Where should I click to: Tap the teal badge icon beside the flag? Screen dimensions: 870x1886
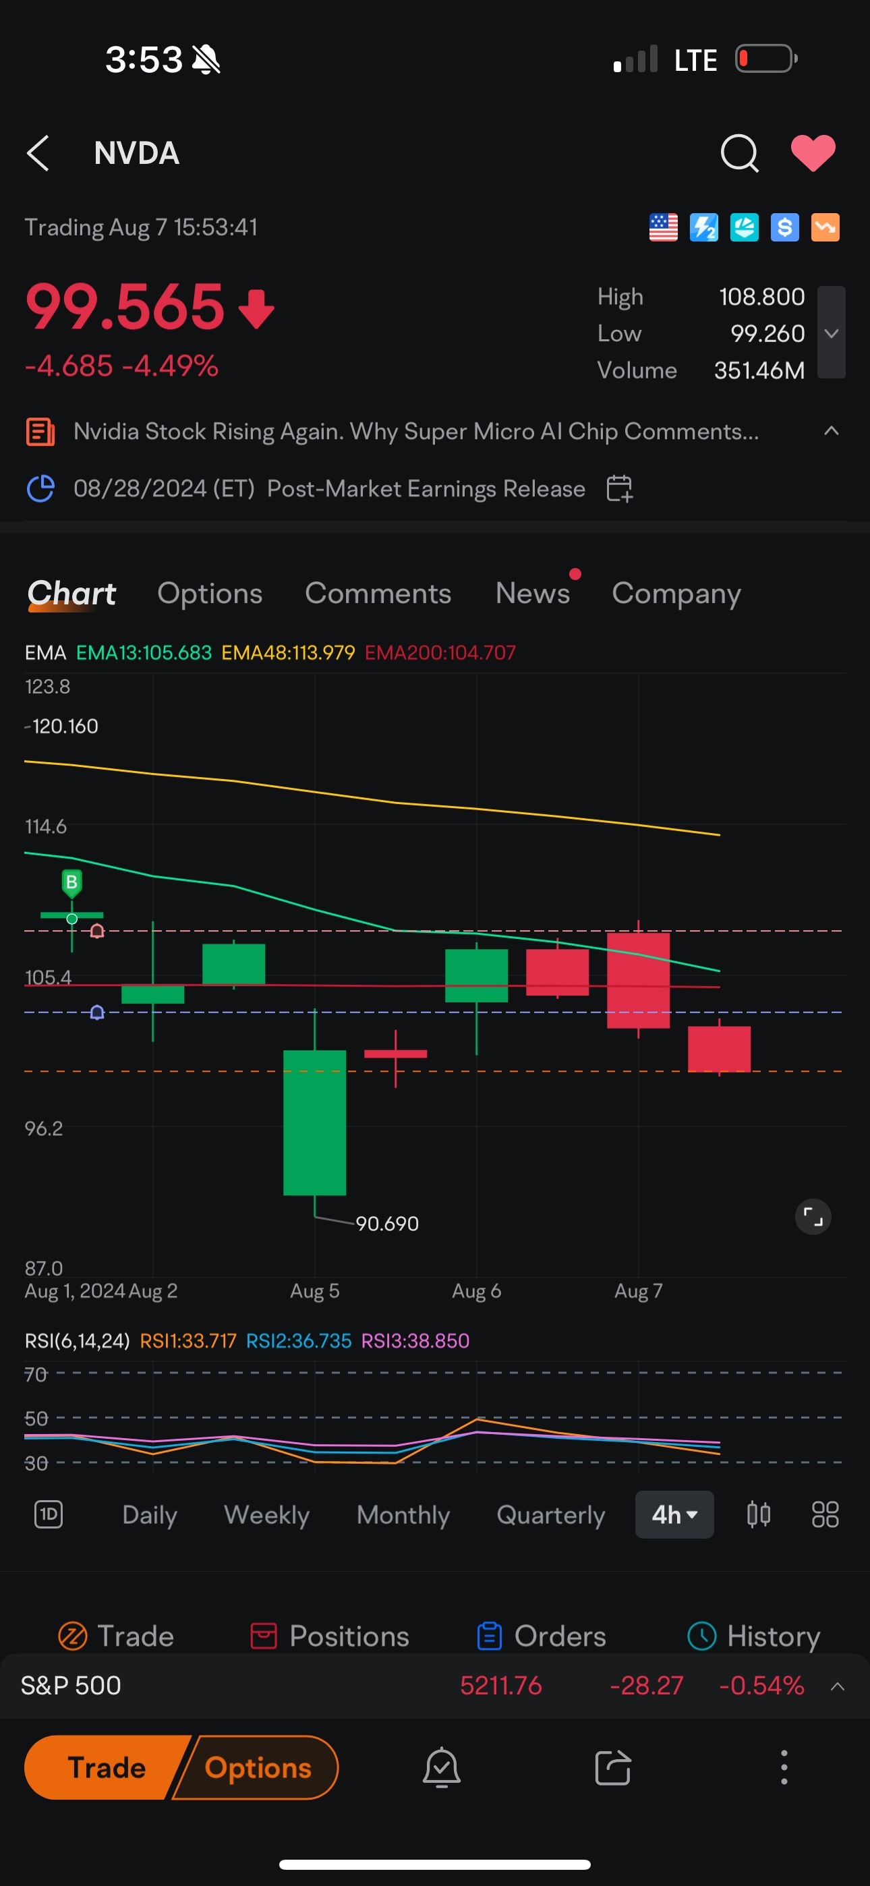(x=744, y=228)
